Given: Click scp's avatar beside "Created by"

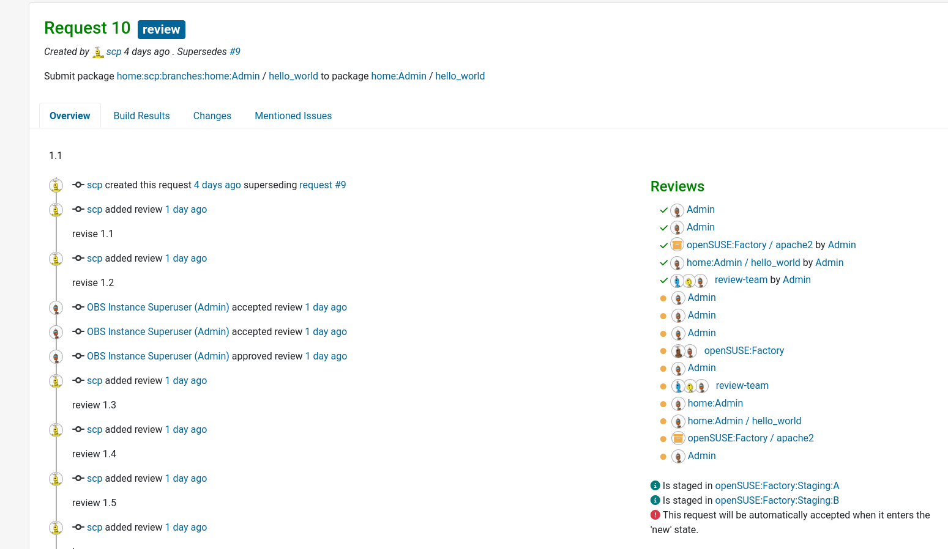Looking at the screenshot, I should pos(98,52).
